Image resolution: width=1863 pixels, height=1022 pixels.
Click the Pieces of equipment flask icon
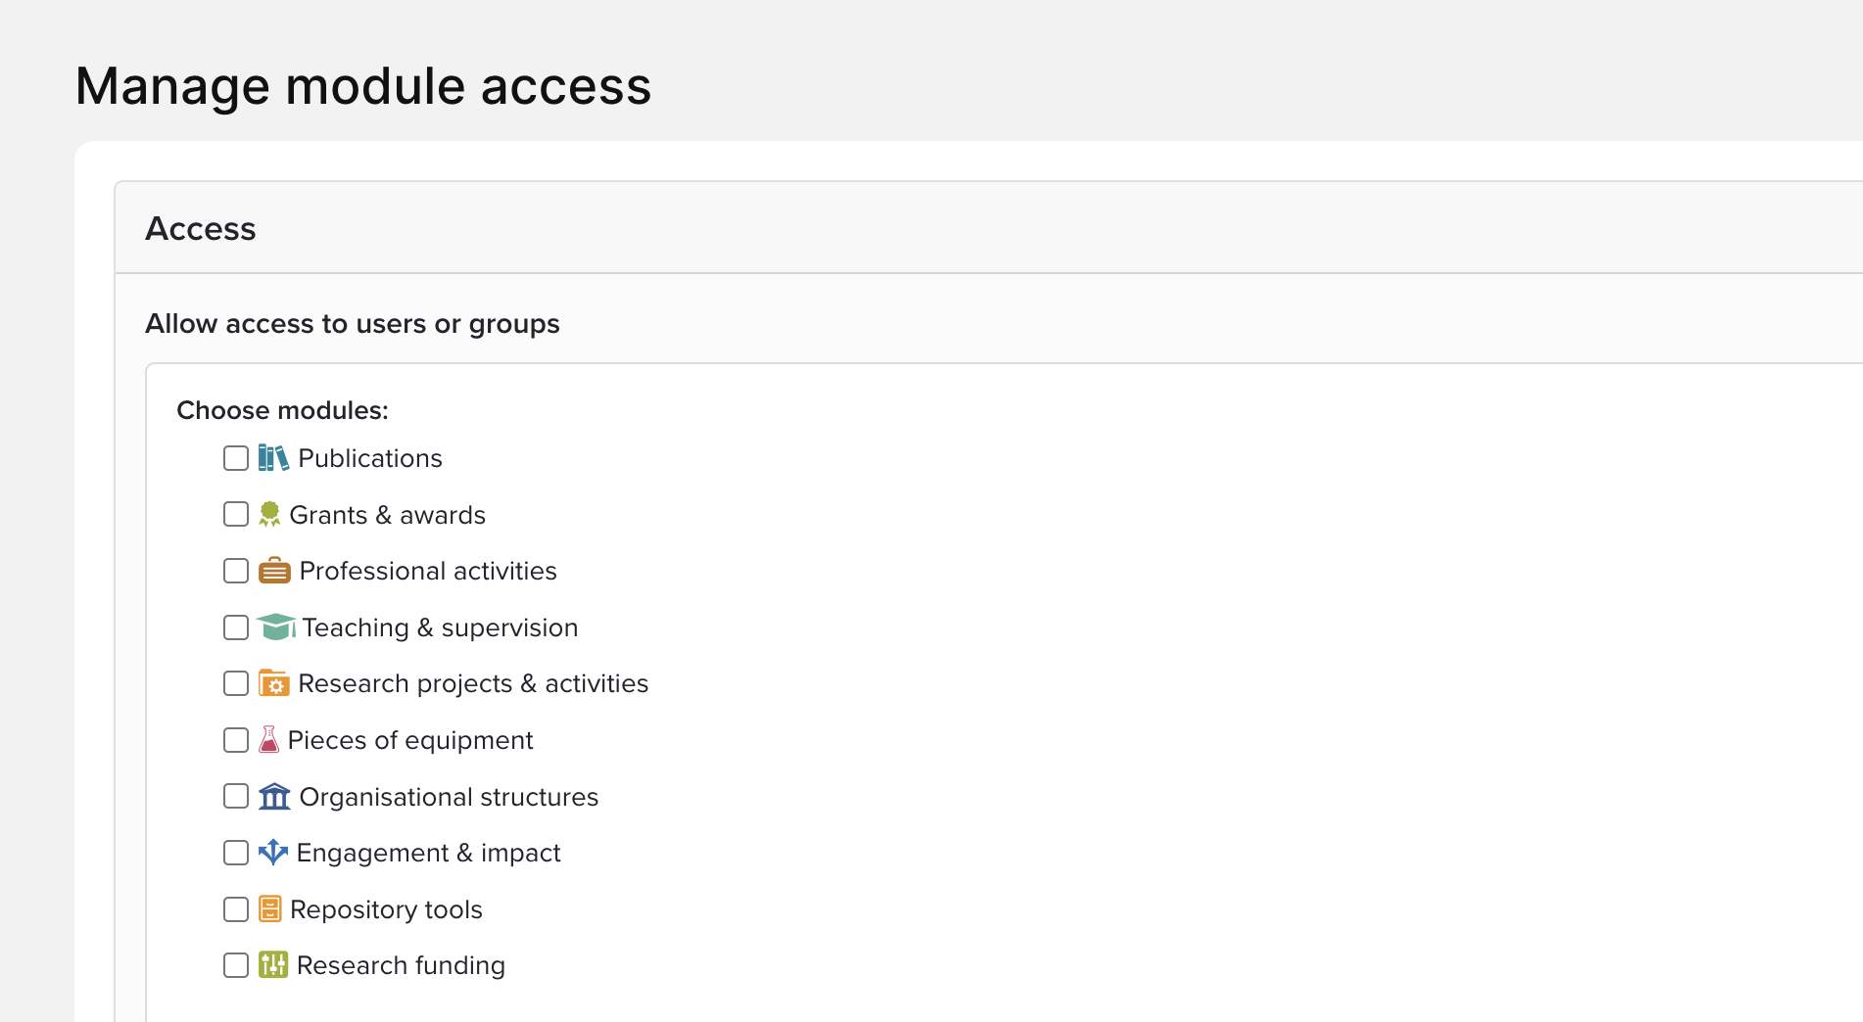click(x=268, y=739)
